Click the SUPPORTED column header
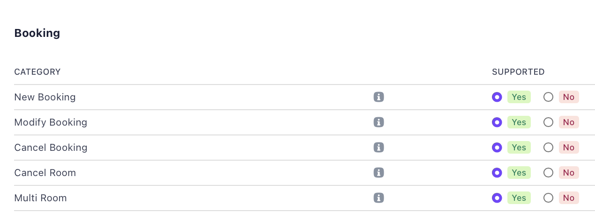The width and height of the screenshot is (595, 212). point(518,72)
